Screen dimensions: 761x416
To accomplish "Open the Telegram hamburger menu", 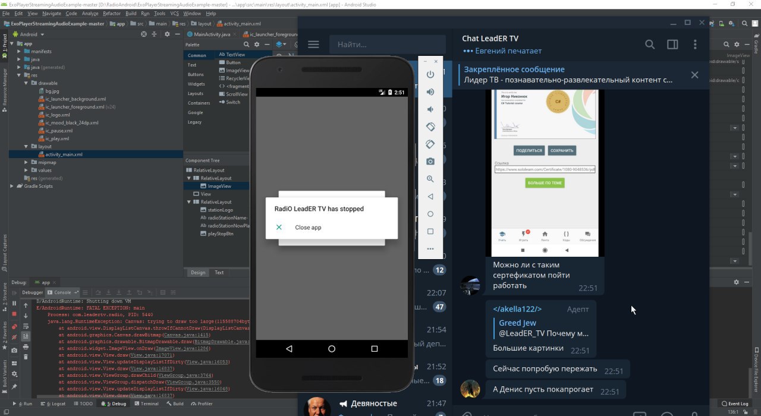I will [x=313, y=45].
